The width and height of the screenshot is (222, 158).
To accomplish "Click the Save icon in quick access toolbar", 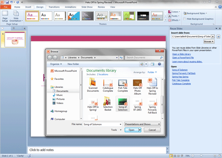I will pos(7,2).
